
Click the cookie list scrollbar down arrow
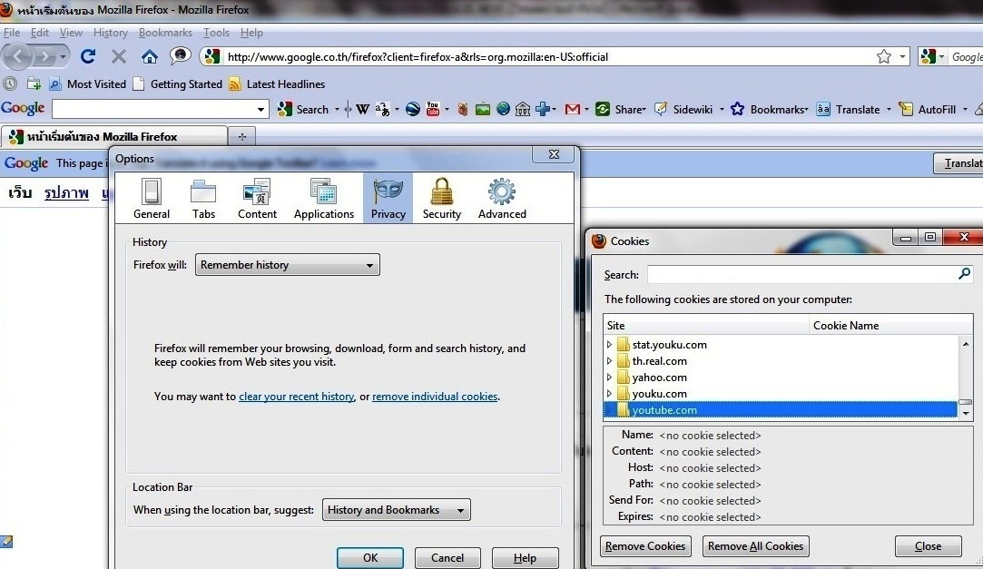click(x=966, y=414)
